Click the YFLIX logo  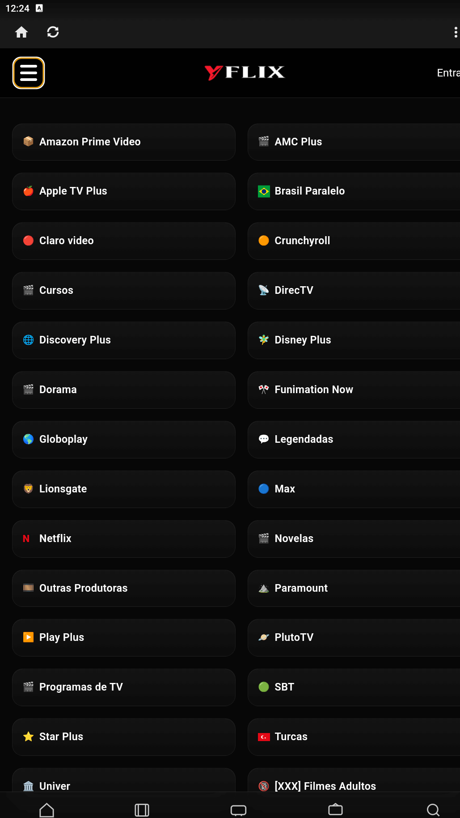point(245,72)
